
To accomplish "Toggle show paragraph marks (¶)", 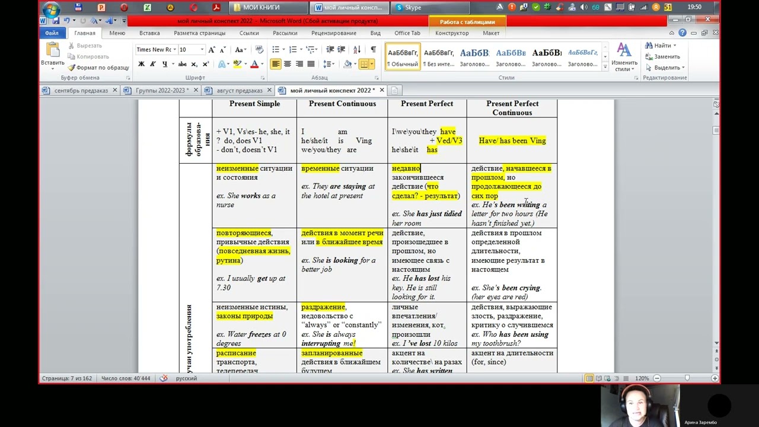I will click(x=373, y=50).
